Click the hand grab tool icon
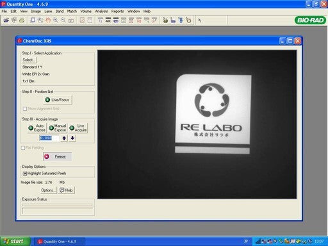 (x=48, y=20)
